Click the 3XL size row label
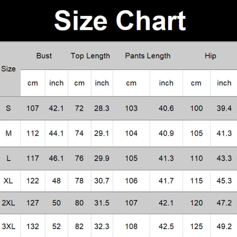The width and height of the screenshot is (237, 237). (x=8, y=227)
